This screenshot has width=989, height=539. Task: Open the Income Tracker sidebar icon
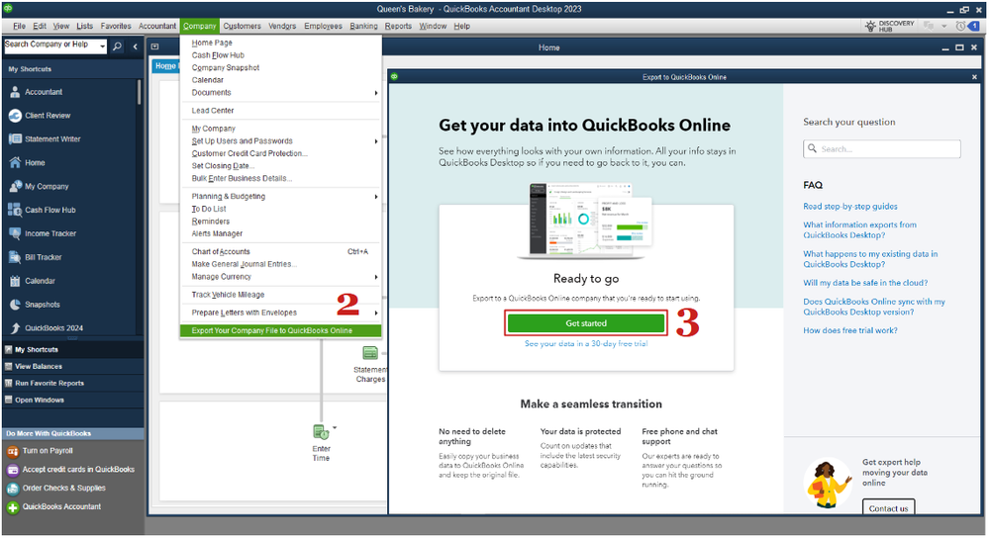[x=15, y=233]
